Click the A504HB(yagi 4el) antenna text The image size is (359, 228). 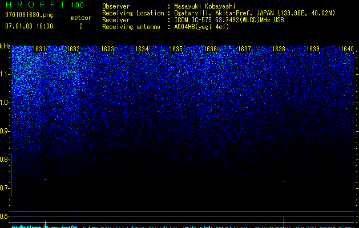pyautogui.click(x=201, y=27)
